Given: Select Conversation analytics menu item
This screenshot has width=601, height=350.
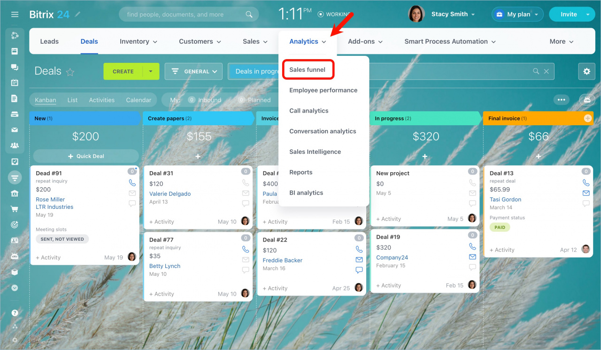Looking at the screenshot, I should (x=323, y=131).
